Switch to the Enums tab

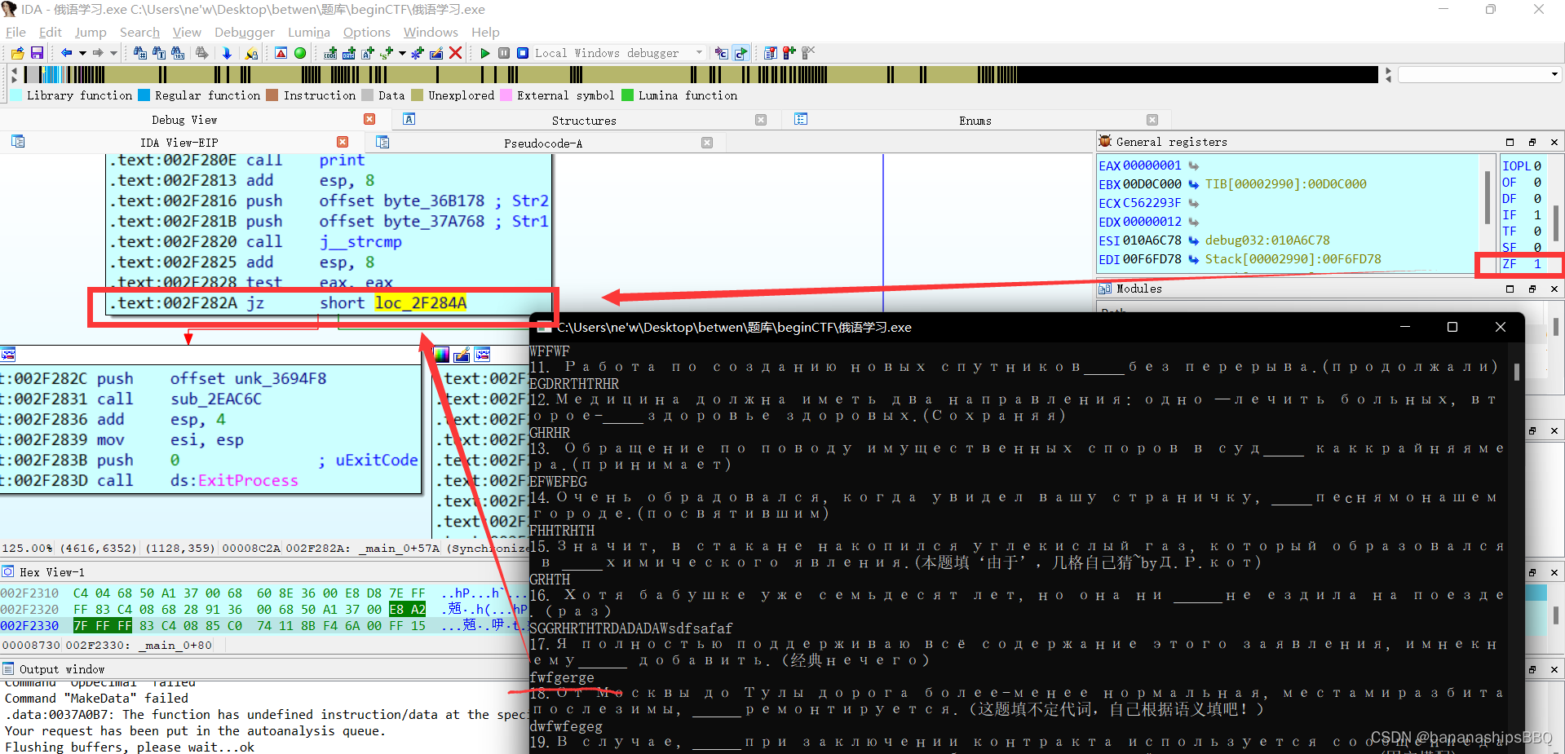click(x=975, y=121)
